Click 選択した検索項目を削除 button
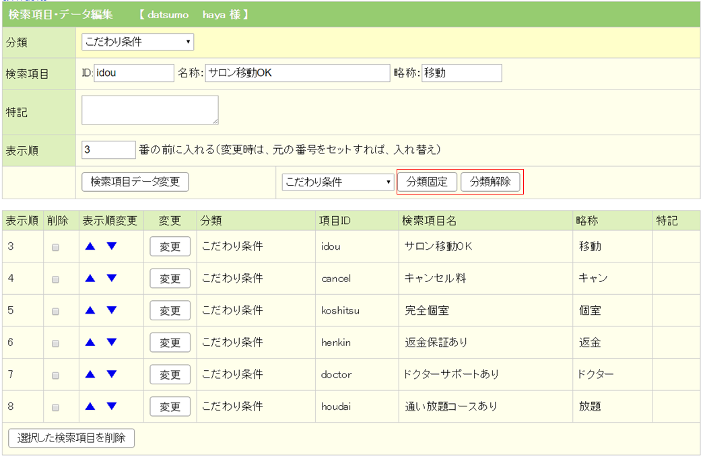Viewport: 705px width, 459px height. [71, 438]
